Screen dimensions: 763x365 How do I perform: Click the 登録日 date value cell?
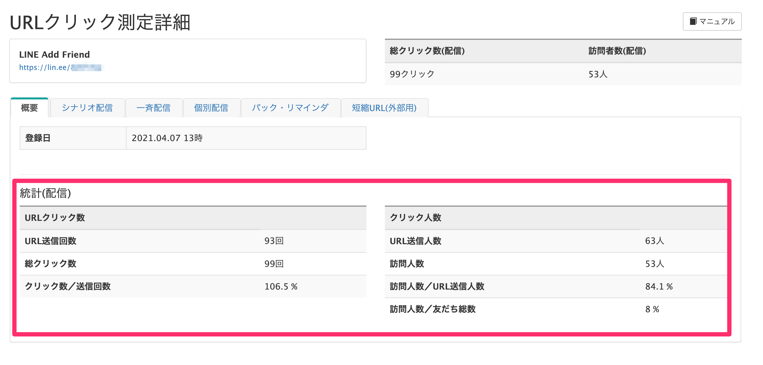click(x=167, y=138)
